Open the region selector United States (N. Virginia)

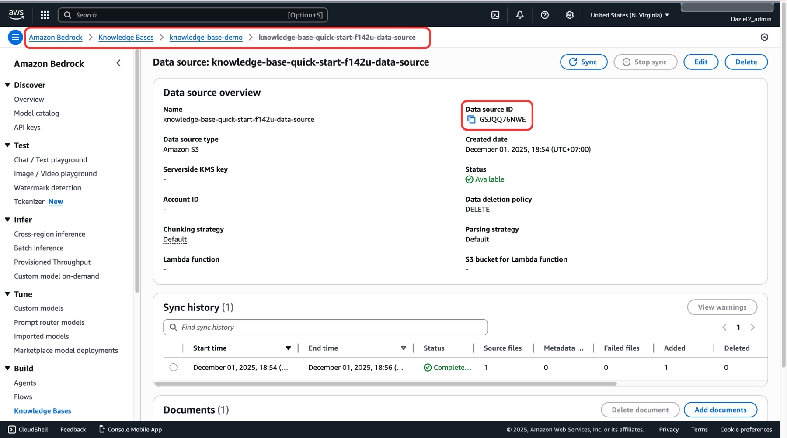[x=630, y=15]
